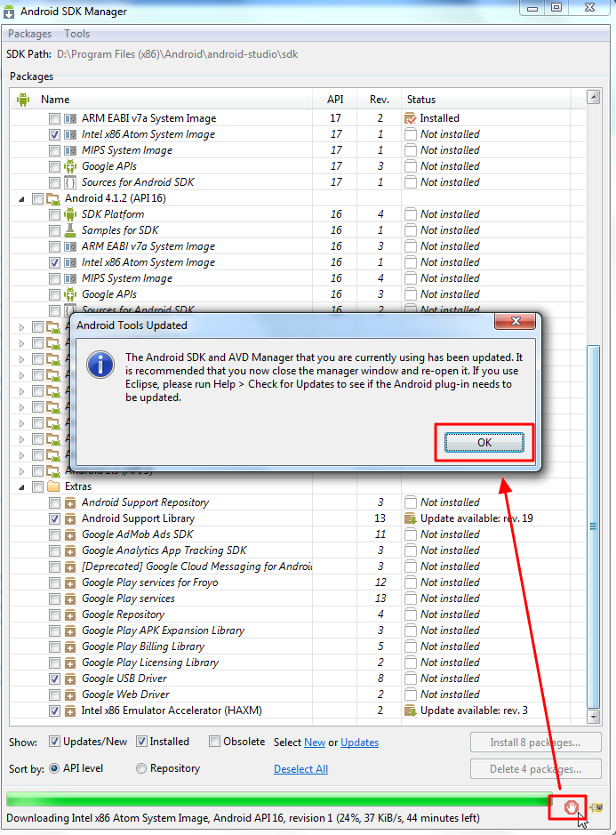616x835 pixels.
Task: Collapse the Extras group
Action: 21,487
